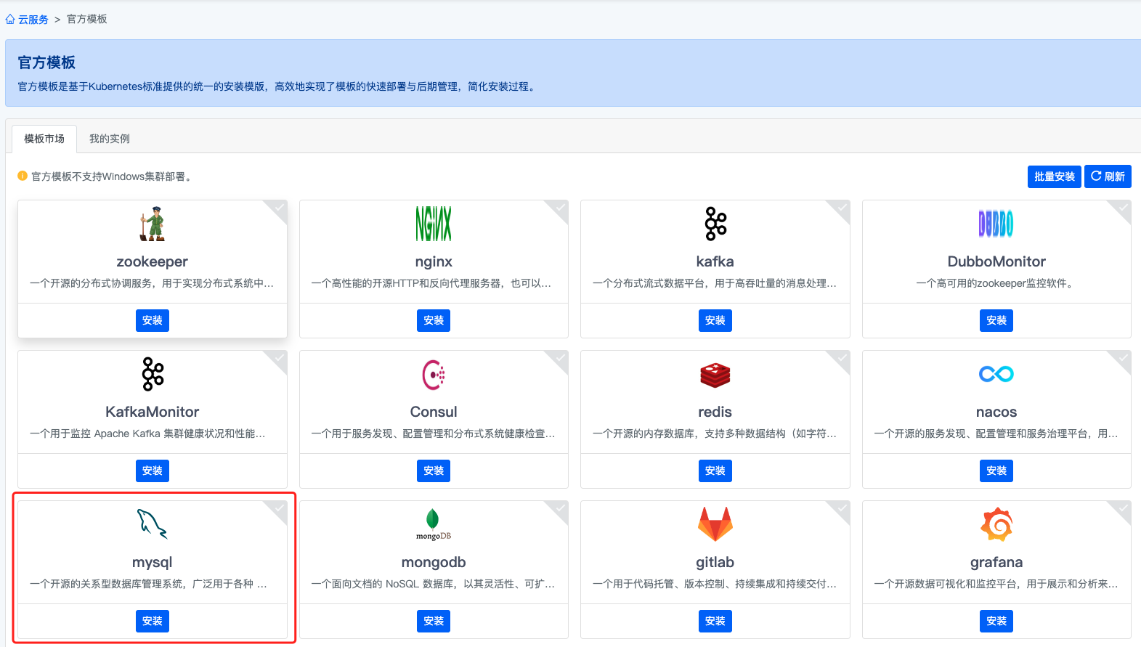This screenshot has width=1141, height=647.
Task: Click the blue nacos logo
Action: click(x=996, y=374)
